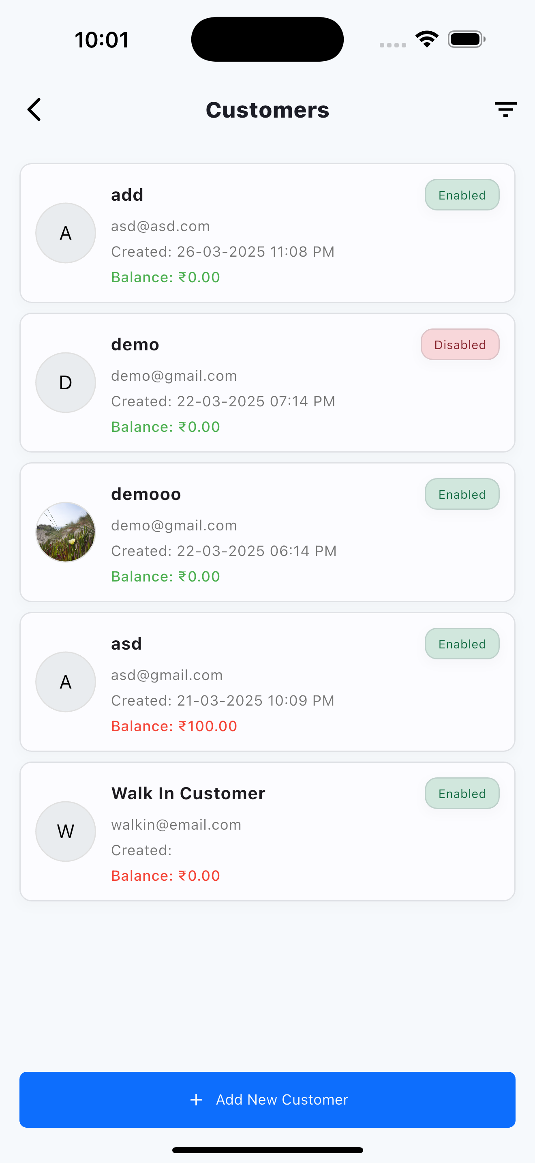Tap the 'A' avatar for customer add
This screenshot has height=1163, width=535.
pos(66,233)
